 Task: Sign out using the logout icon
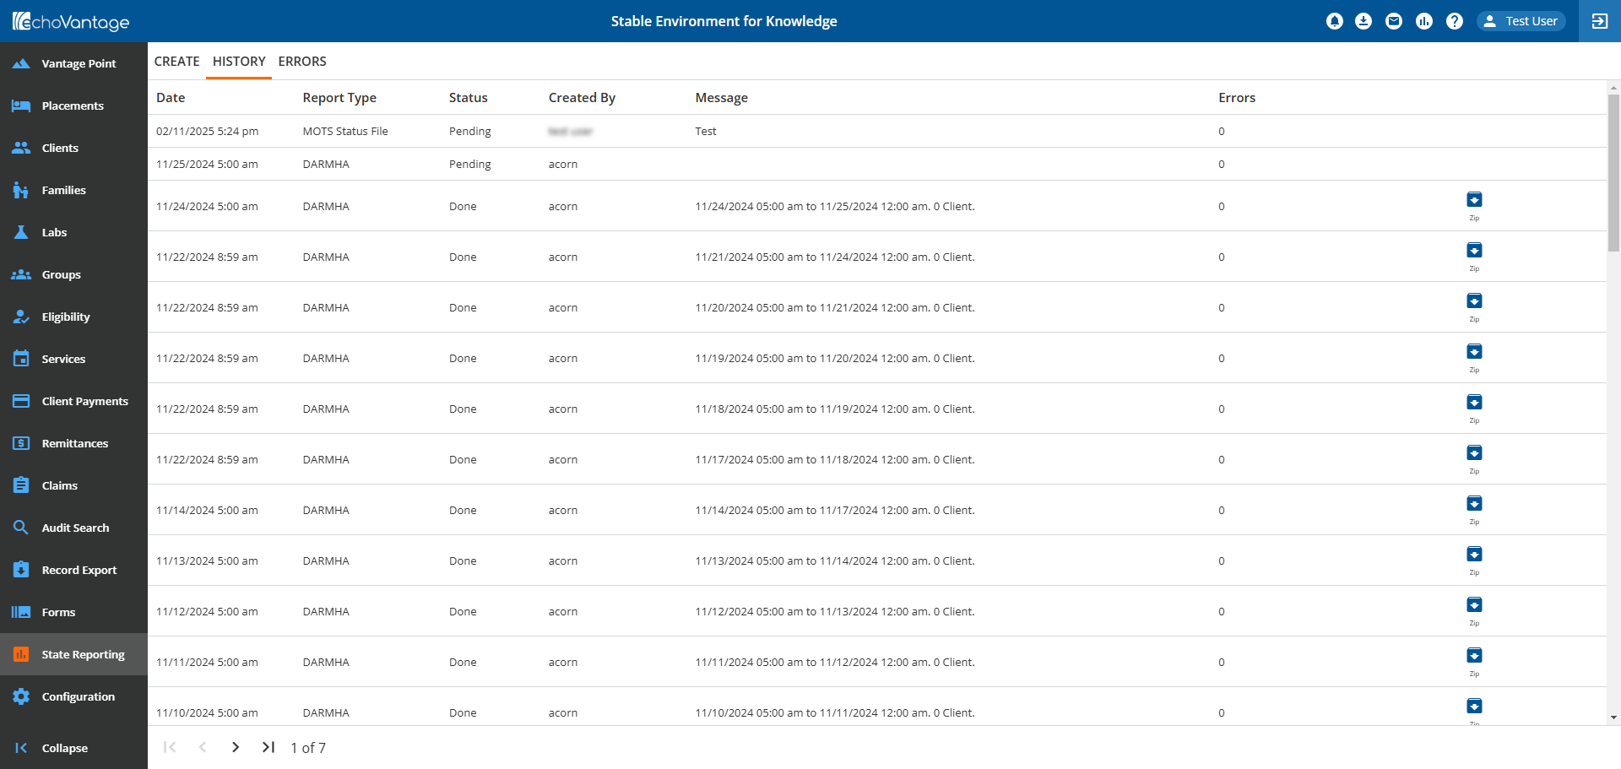click(1600, 21)
